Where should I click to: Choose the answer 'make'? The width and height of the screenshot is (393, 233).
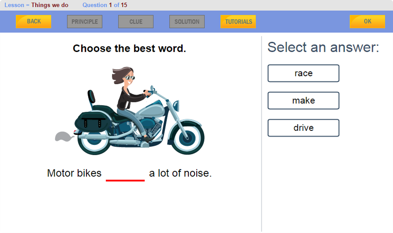[303, 101]
